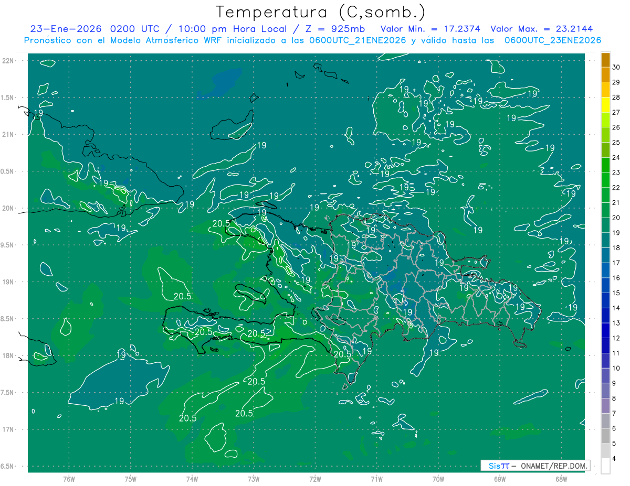
Task: Click the '73W' longitude axis label
Action: (x=254, y=479)
